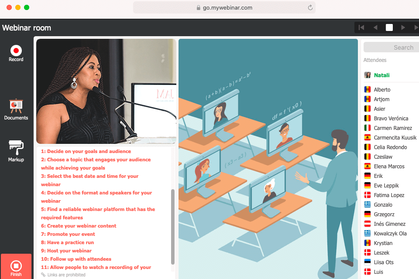Select attendee Celia Redondo

point(391,147)
